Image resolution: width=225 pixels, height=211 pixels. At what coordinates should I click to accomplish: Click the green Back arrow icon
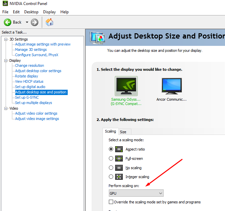(x=7, y=22)
